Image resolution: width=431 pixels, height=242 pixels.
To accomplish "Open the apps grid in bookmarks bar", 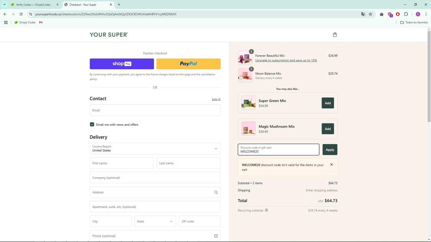I will click(6, 22).
